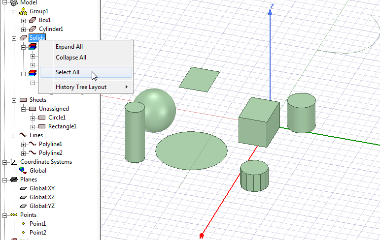
Task: Click Collapse All menu entry
Action: (71, 58)
